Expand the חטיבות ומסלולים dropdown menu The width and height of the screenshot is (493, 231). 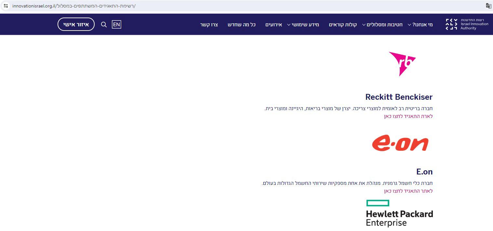click(x=382, y=25)
